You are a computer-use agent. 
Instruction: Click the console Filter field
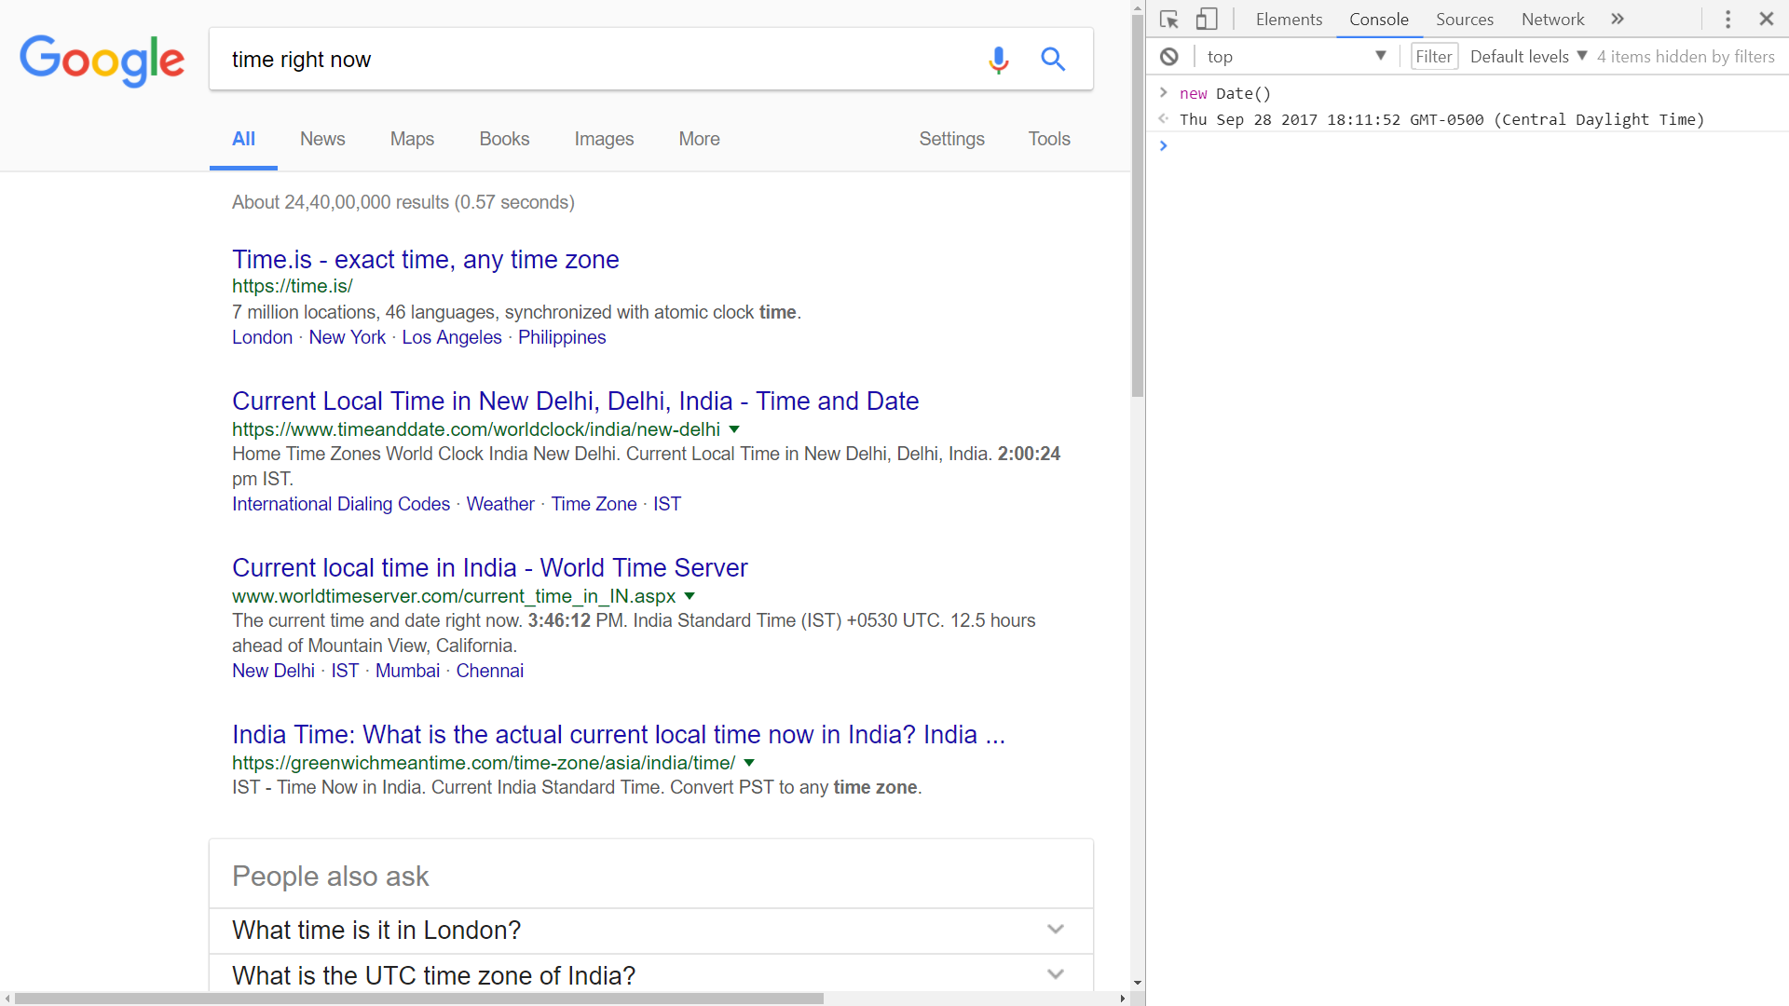(x=1434, y=57)
